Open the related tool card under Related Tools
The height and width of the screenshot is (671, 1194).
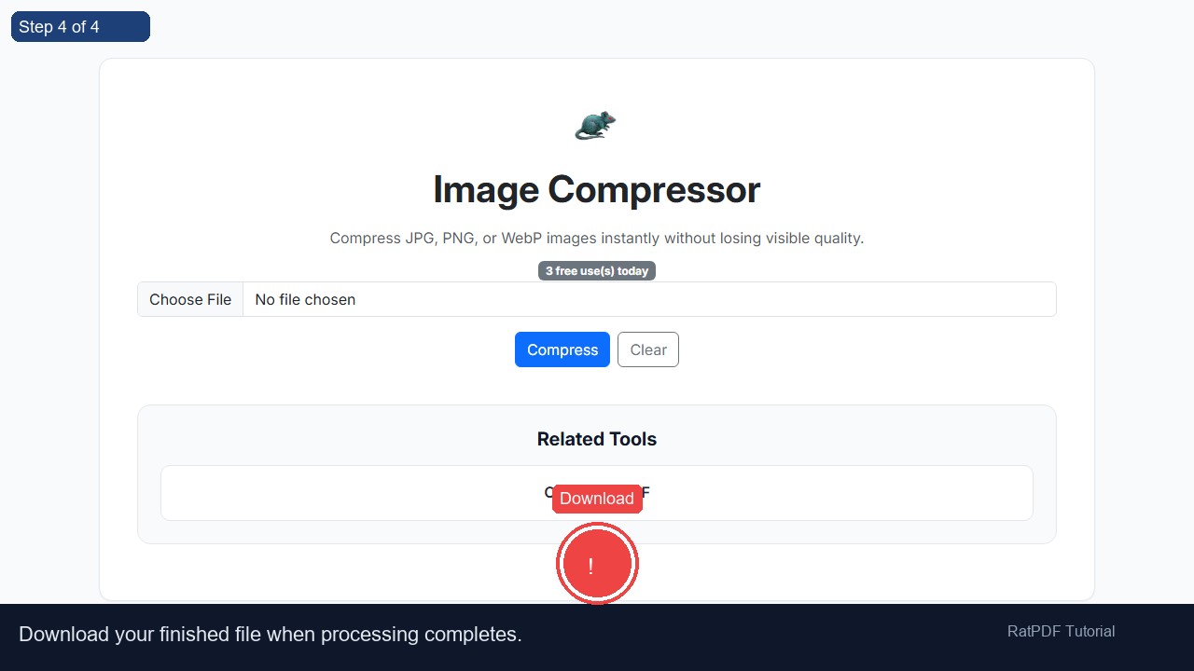coord(597,493)
